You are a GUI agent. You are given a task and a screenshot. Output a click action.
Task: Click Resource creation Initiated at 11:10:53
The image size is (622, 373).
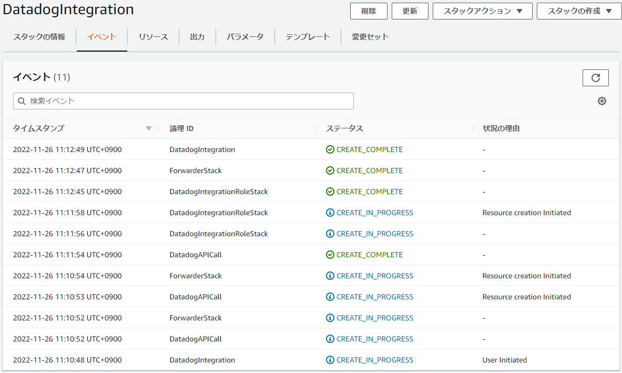coord(527,297)
